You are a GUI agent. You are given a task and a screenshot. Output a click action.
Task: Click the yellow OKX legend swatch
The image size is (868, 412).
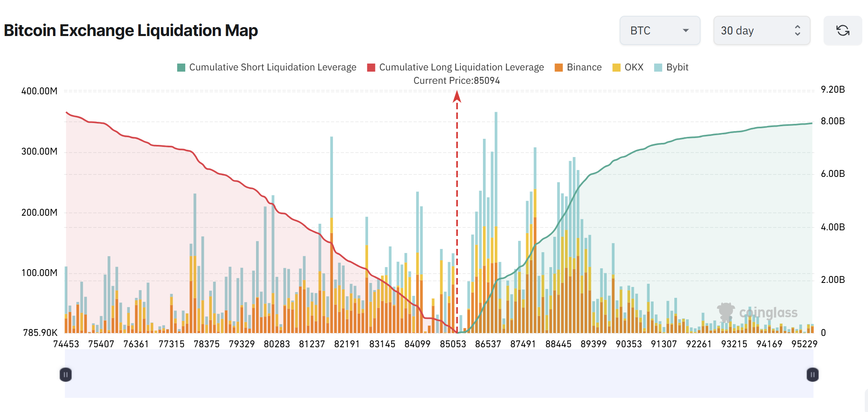click(x=616, y=68)
